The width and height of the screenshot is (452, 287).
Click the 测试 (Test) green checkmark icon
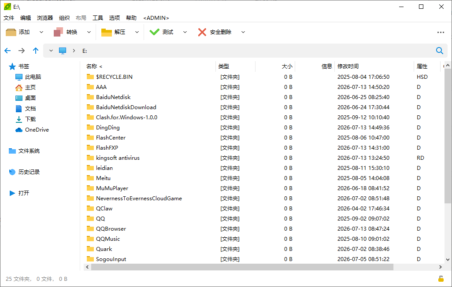tap(154, 32)
